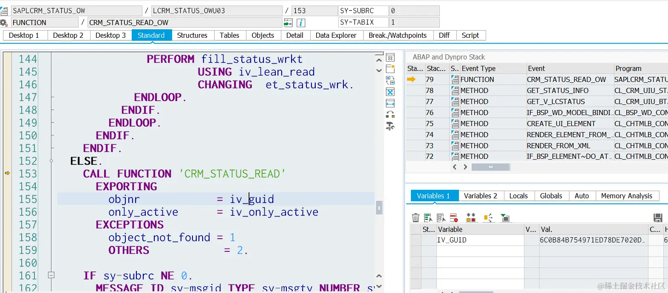Click the program source icon beside SAPLCRM_STATUS_OW
668x293 pixels.
point(4,11)
